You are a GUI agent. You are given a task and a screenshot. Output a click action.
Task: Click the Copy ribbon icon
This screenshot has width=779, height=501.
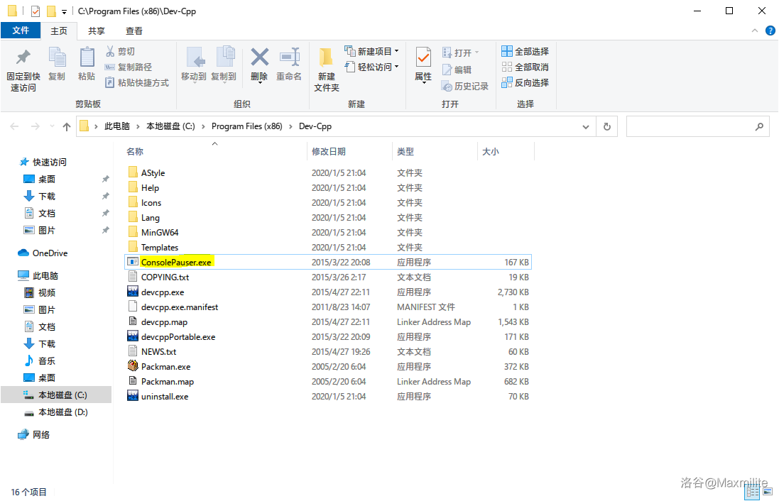[57, 57]
